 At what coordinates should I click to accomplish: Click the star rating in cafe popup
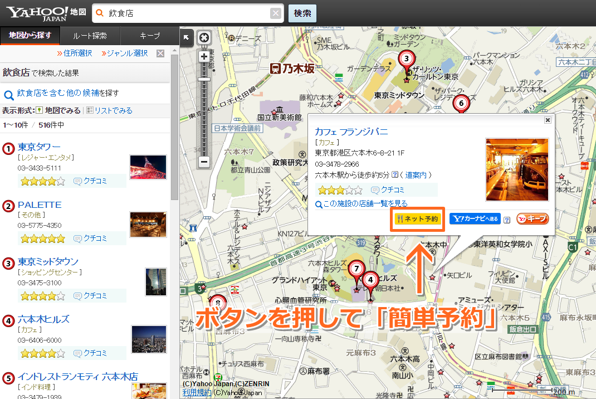point(340,190)
